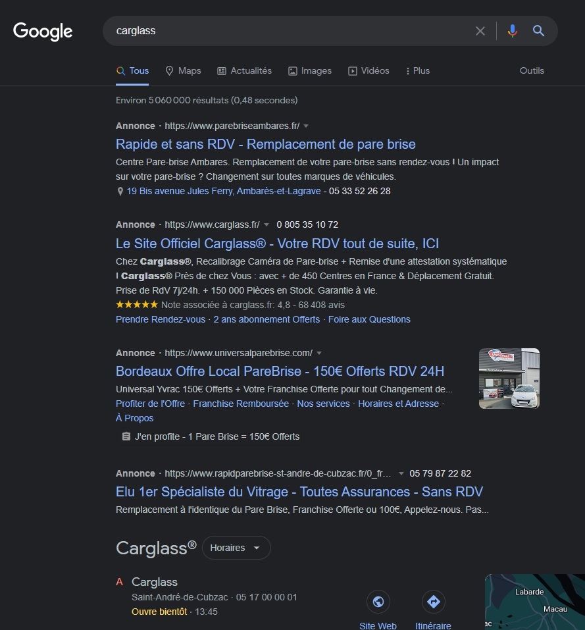Open 'Bordeaux Offre Local PareBrise' ad link
585x630 pixels.
280,371
